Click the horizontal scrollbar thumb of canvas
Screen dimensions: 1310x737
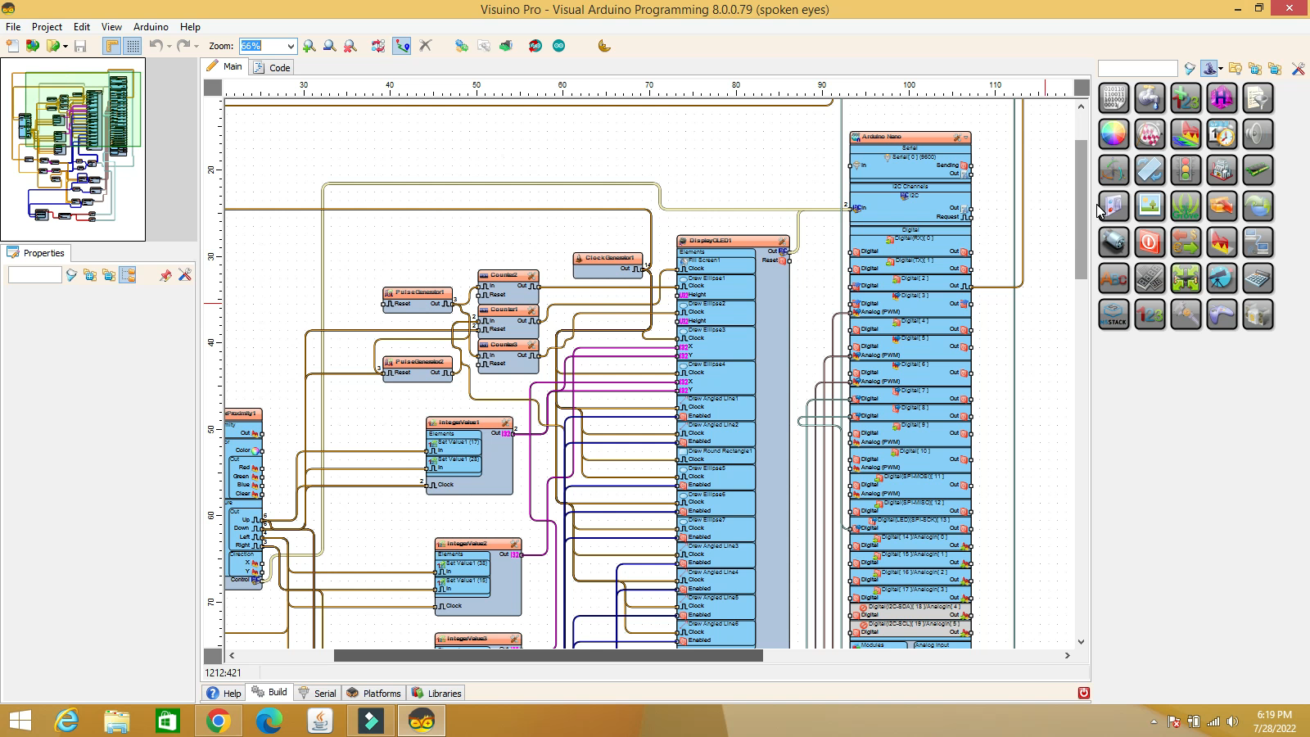[548, 655]
